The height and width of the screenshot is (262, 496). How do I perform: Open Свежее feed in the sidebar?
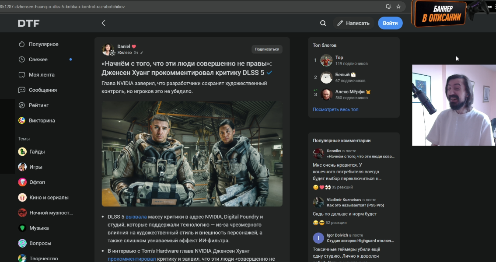coord(38,59)
